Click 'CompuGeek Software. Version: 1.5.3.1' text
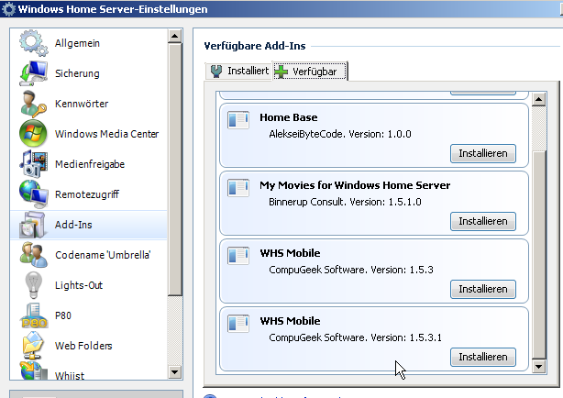This screenshot has height=398, width=563. coord(355,337)
